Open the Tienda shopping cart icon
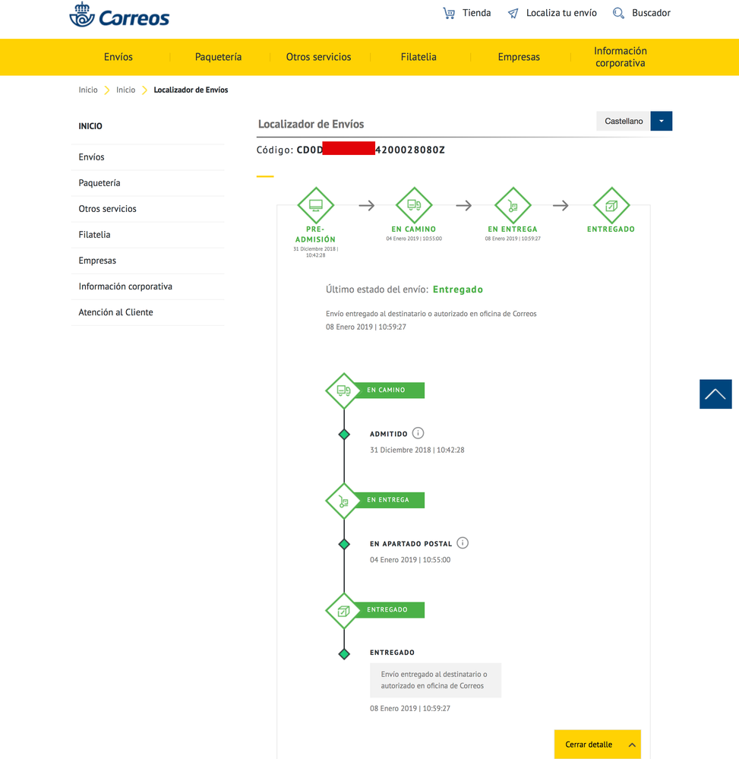Image resolution: width=739 pixels, height=759 pixels. coord(449,13)
